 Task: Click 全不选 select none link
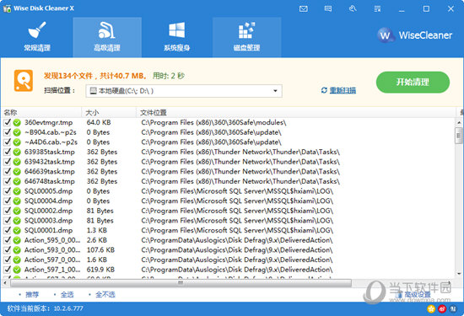pyautogui.click(x=105, y=294)
